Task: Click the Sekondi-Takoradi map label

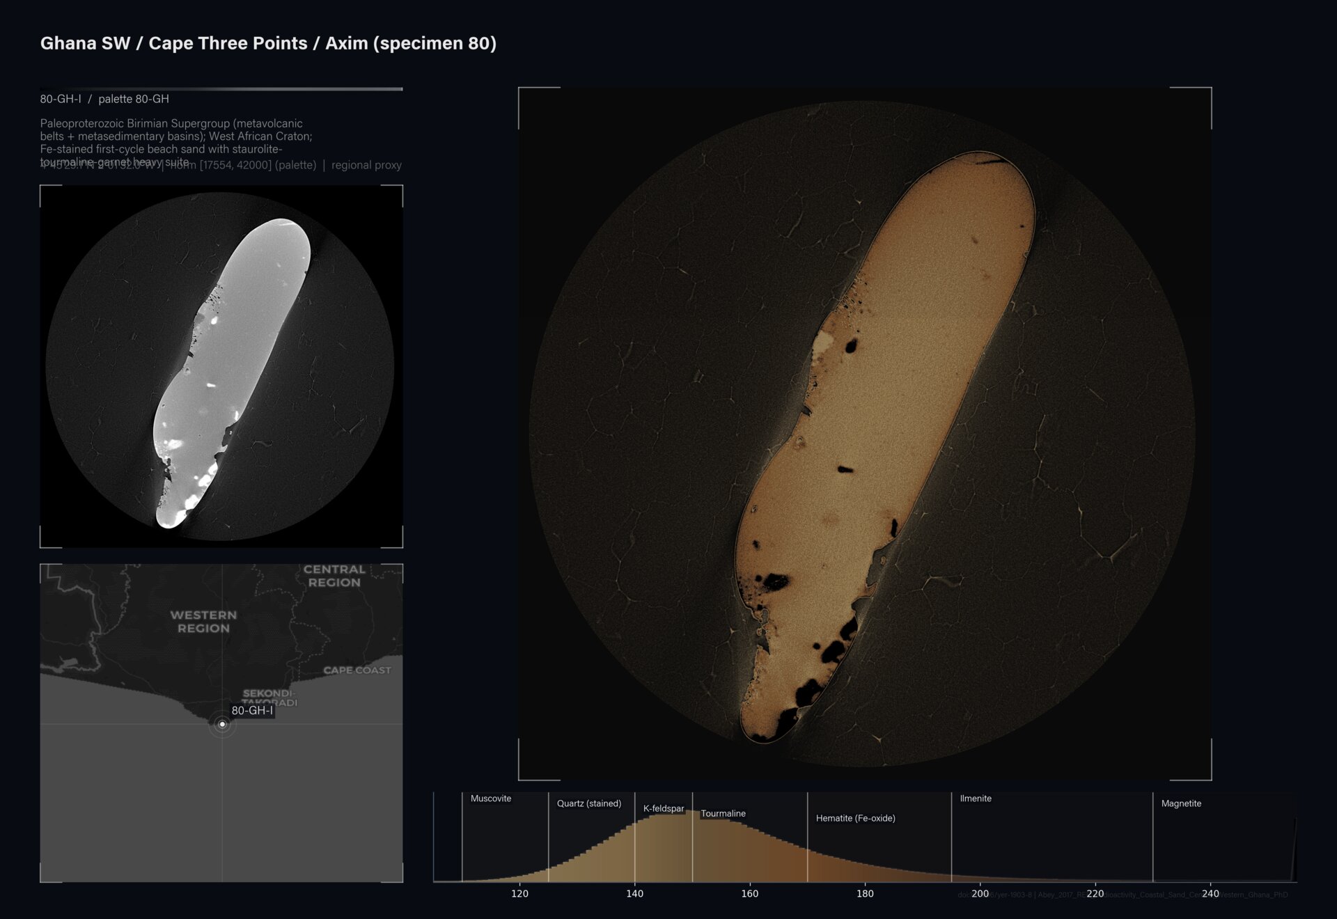Action: click(269, 697)
